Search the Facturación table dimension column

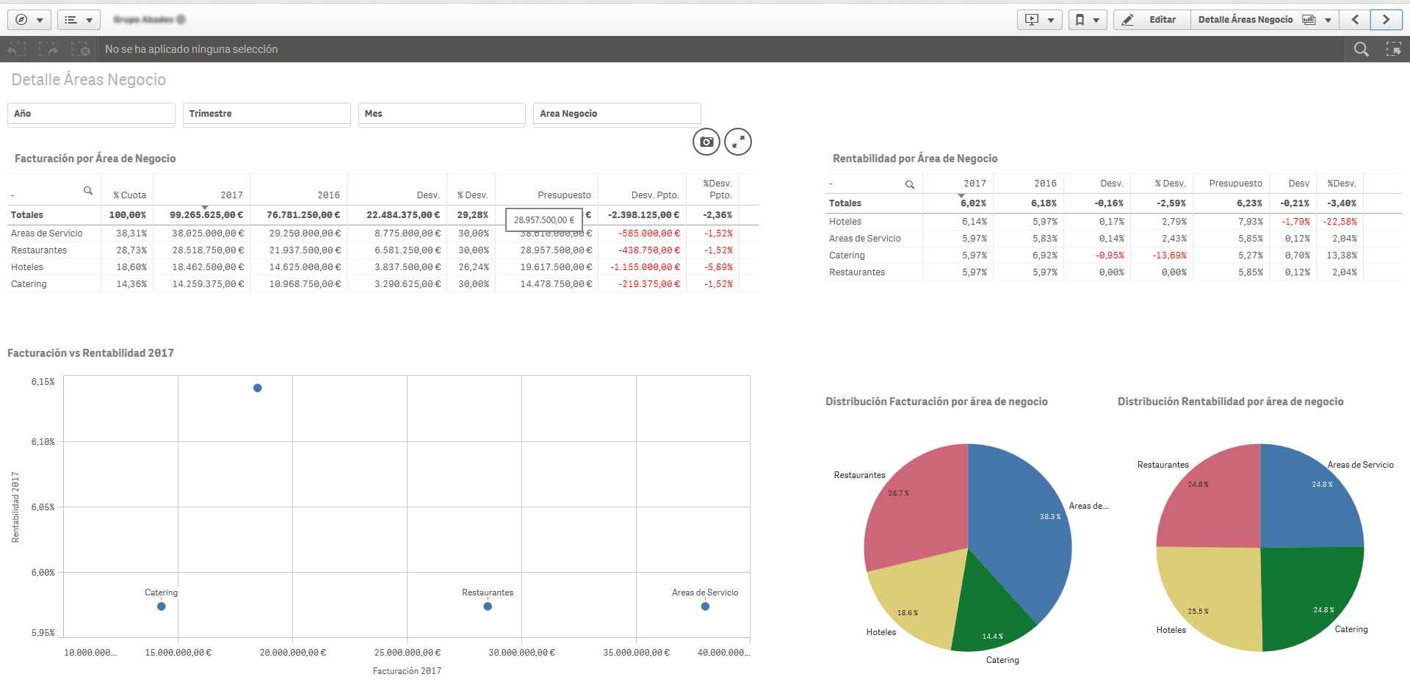pyautogui.click(x=88, y=191)
